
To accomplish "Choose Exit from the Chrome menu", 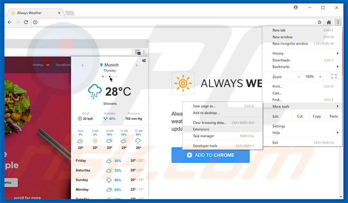I will (303, 142).
